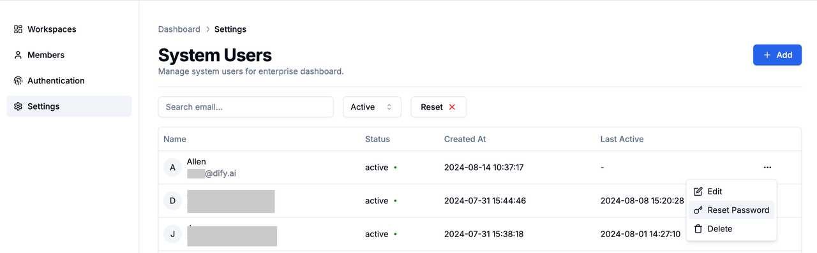This screenshot has height=253, width=817.
Task: Click the red X on Reset
Action: pyautogui.click(x=453, y=107)
